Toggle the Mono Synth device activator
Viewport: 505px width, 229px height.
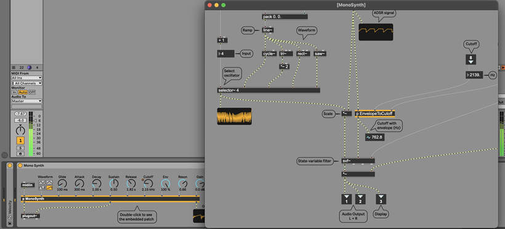pyautogui.click(x=20, y=166)
